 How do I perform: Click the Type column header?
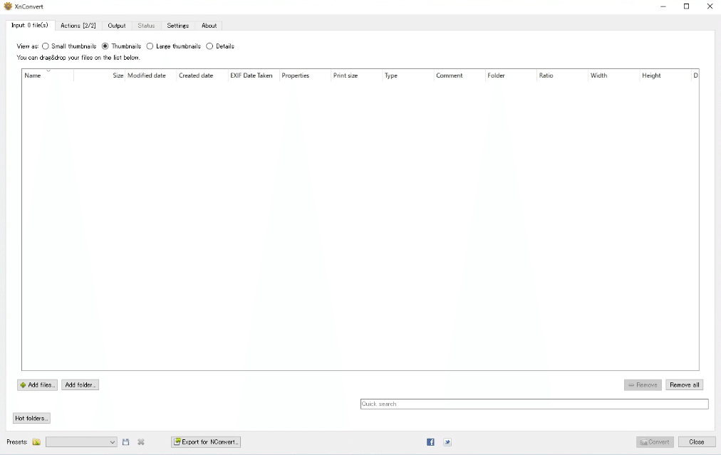(x=408, y=75)
